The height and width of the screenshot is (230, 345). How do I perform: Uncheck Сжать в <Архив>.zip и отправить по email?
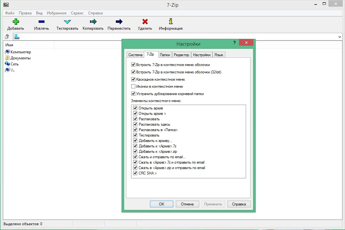tap(135, 167)
